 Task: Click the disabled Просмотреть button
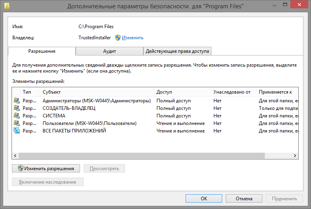(104, 169)
